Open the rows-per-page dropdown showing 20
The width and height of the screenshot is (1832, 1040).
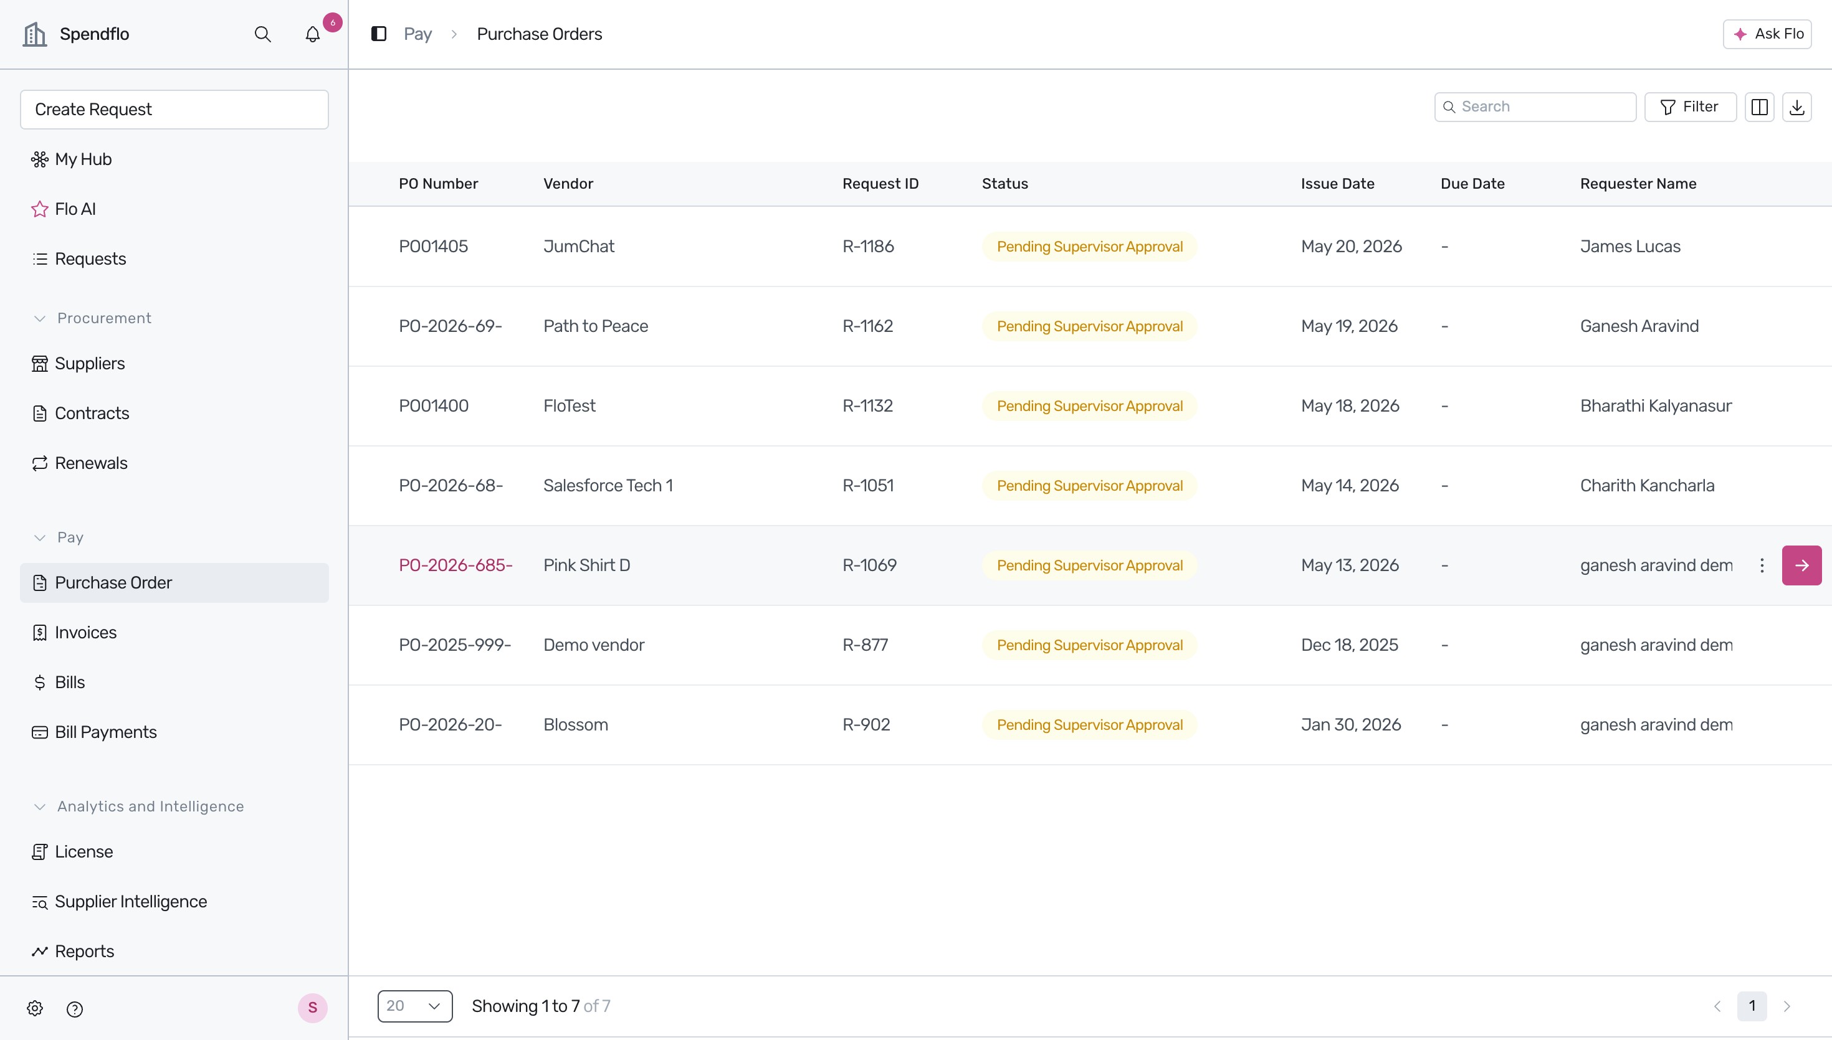414,1006
